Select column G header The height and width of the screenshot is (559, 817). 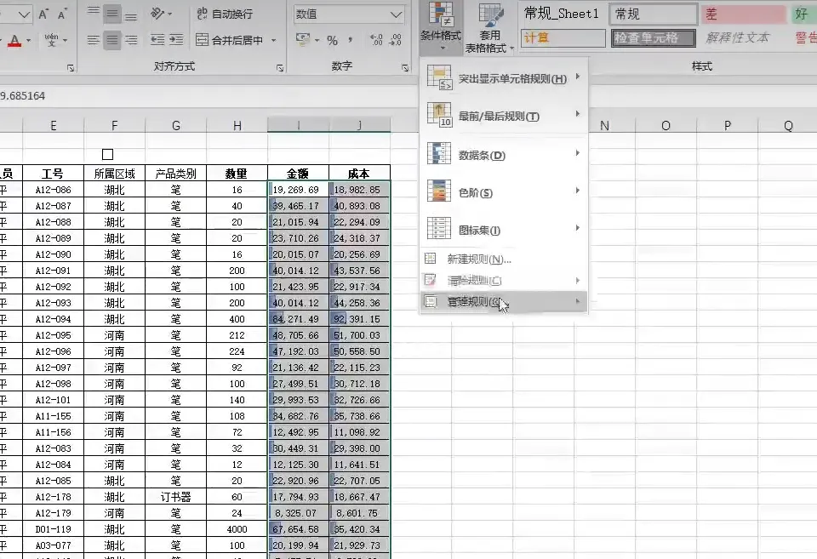coord(175,126)
